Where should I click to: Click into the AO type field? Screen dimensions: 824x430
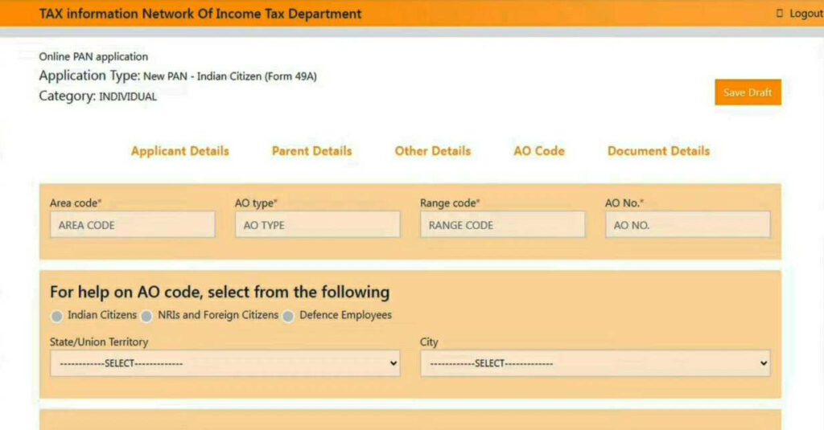pyautogui.click(x=318, y=225)
